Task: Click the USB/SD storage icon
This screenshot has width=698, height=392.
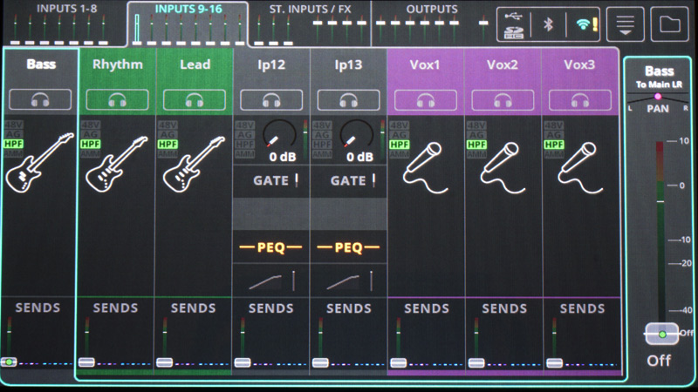Action: [x=515, y=24]
